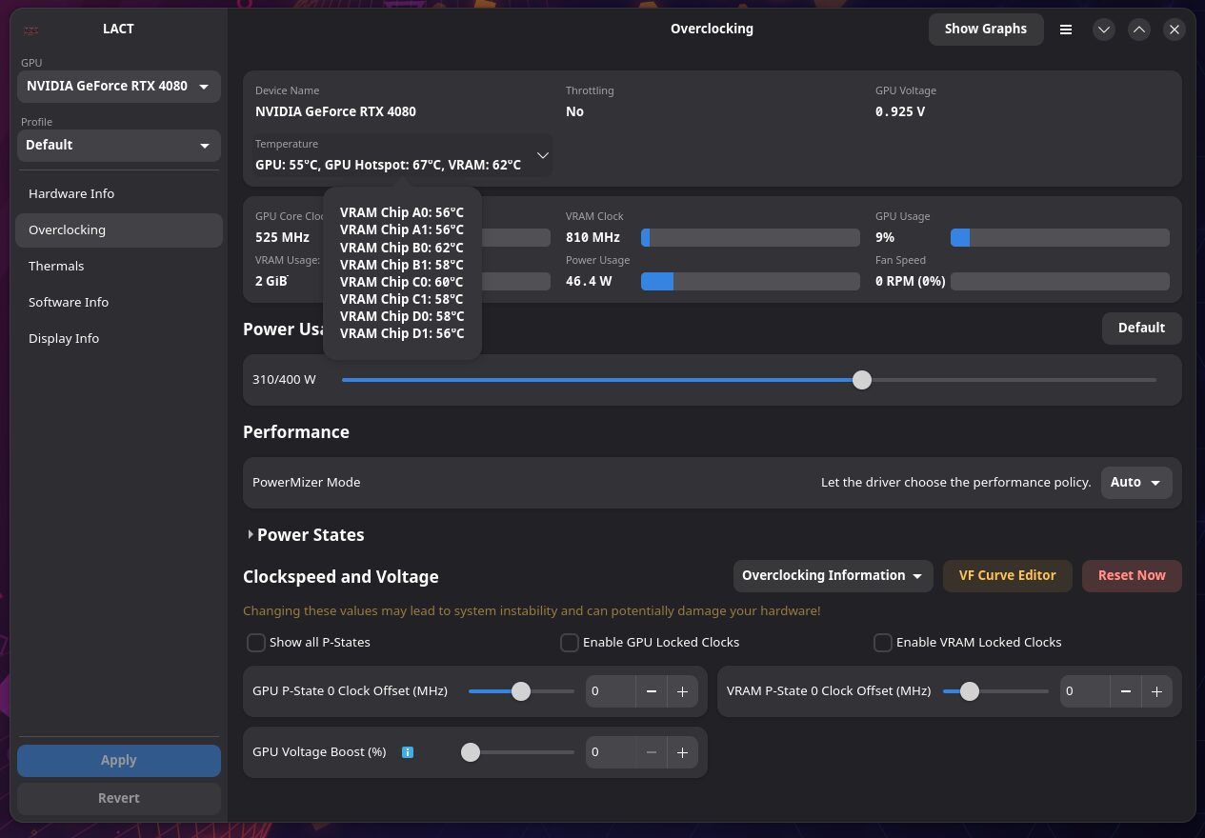
Task: Click the Power Usage 46.4 W value
Action: click(589, 281)
